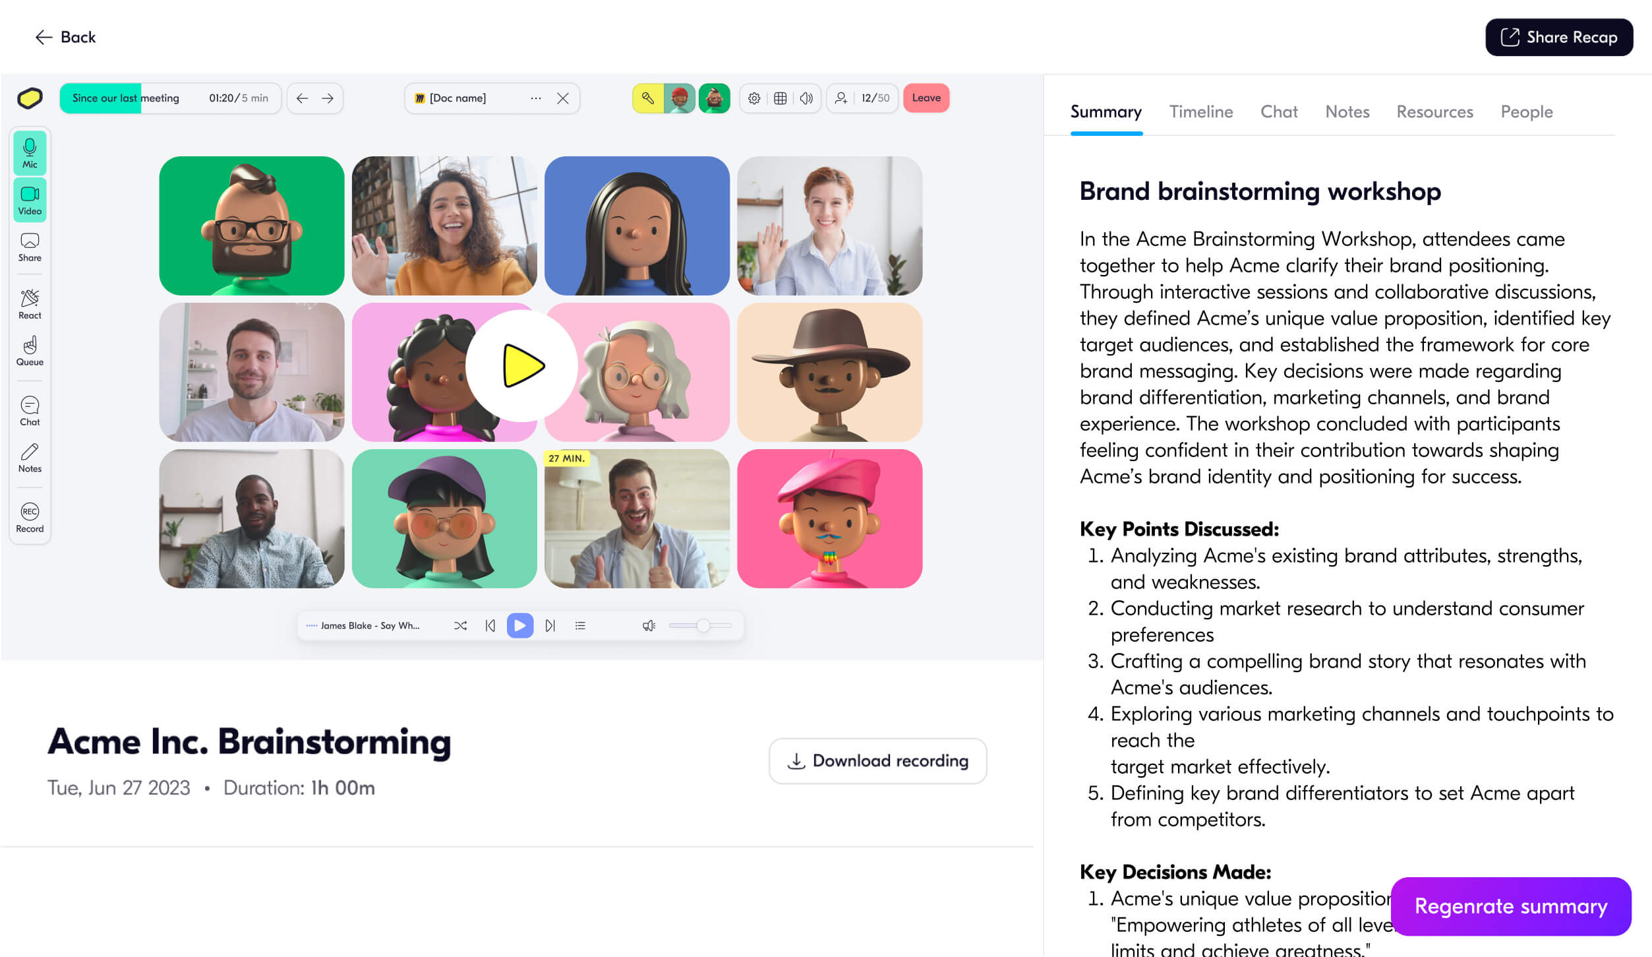Open the Resources tab
This screenshot has height=957, width=1652.
pos(1434,111)
